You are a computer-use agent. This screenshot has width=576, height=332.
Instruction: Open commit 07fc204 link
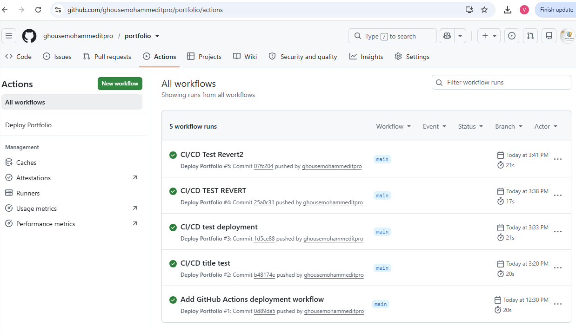click(x=263, y=166)
